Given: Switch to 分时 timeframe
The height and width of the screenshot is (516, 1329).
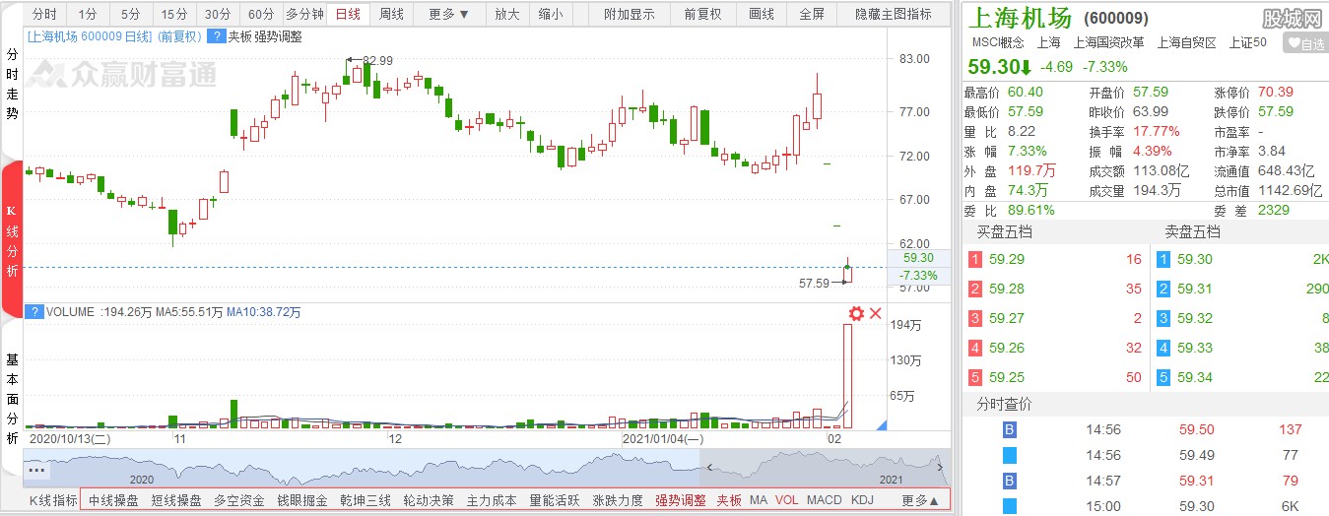Looking at the screenshot, I should tap(43, 15).
